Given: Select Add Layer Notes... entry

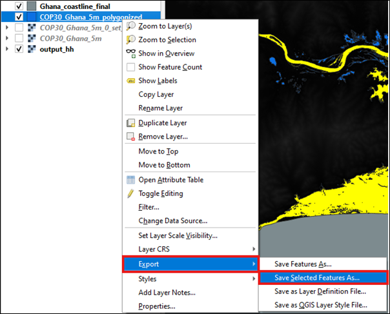Looking at the screenshot, I should 190,293.
